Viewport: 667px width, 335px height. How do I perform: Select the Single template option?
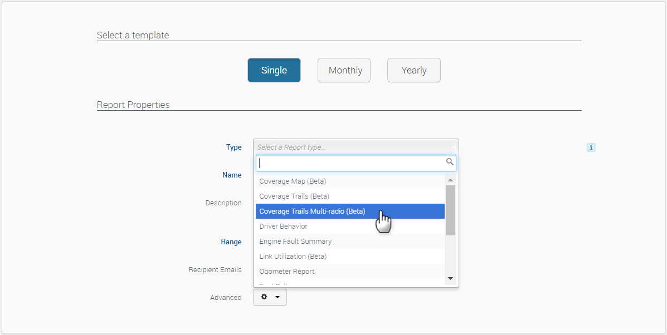coord(274,70)
